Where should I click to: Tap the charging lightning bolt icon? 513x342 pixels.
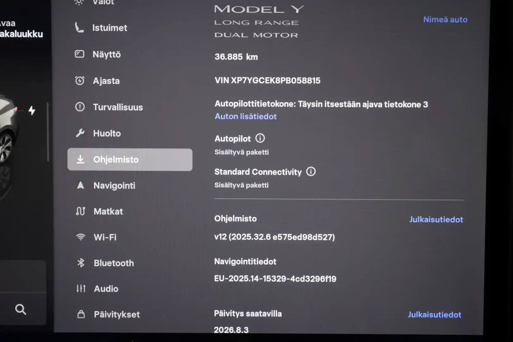pyautogui.click(x=32, y=110)
